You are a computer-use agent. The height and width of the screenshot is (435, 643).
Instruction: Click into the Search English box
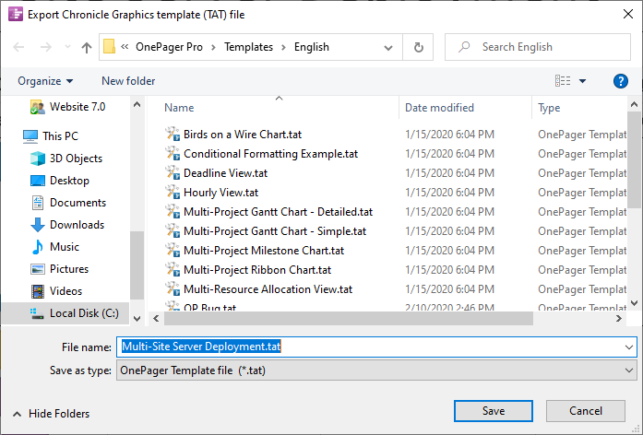[538, 47]
